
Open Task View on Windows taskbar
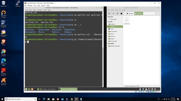(39, 99)
